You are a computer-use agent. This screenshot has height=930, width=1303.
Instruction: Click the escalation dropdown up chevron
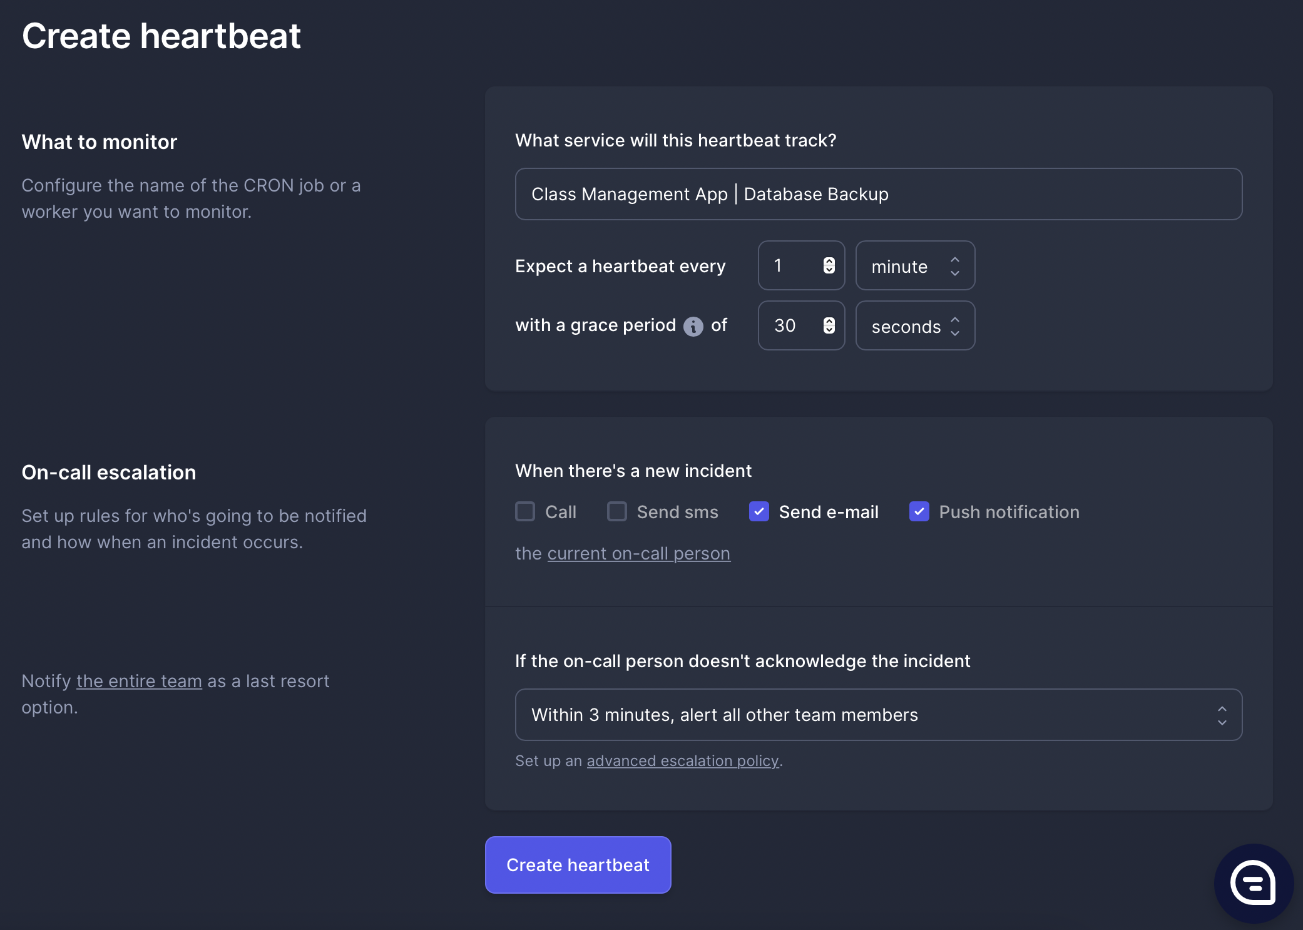click(x=1223, y=709)
